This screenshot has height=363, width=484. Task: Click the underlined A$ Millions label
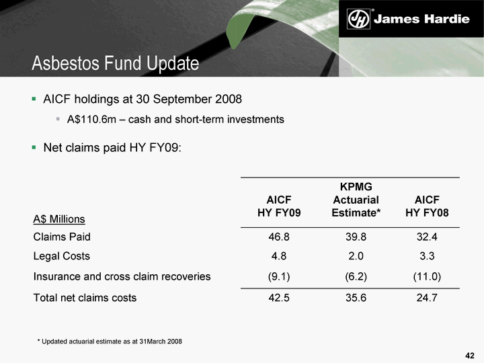(x=59, y=218)
